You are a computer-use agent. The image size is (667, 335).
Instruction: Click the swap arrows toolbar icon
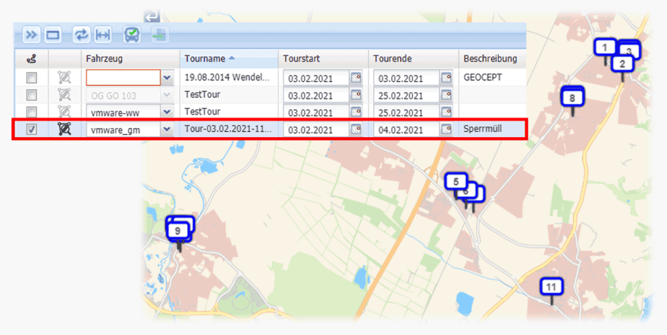(81, 35)
